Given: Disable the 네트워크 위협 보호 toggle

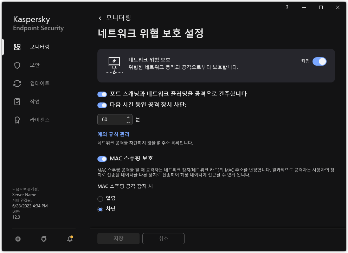Looking at the screenshot, I should 319,61.
